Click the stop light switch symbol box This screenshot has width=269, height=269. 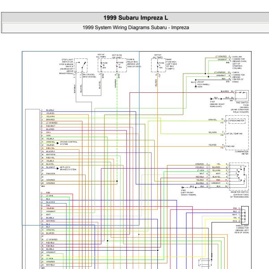point(81,65)
